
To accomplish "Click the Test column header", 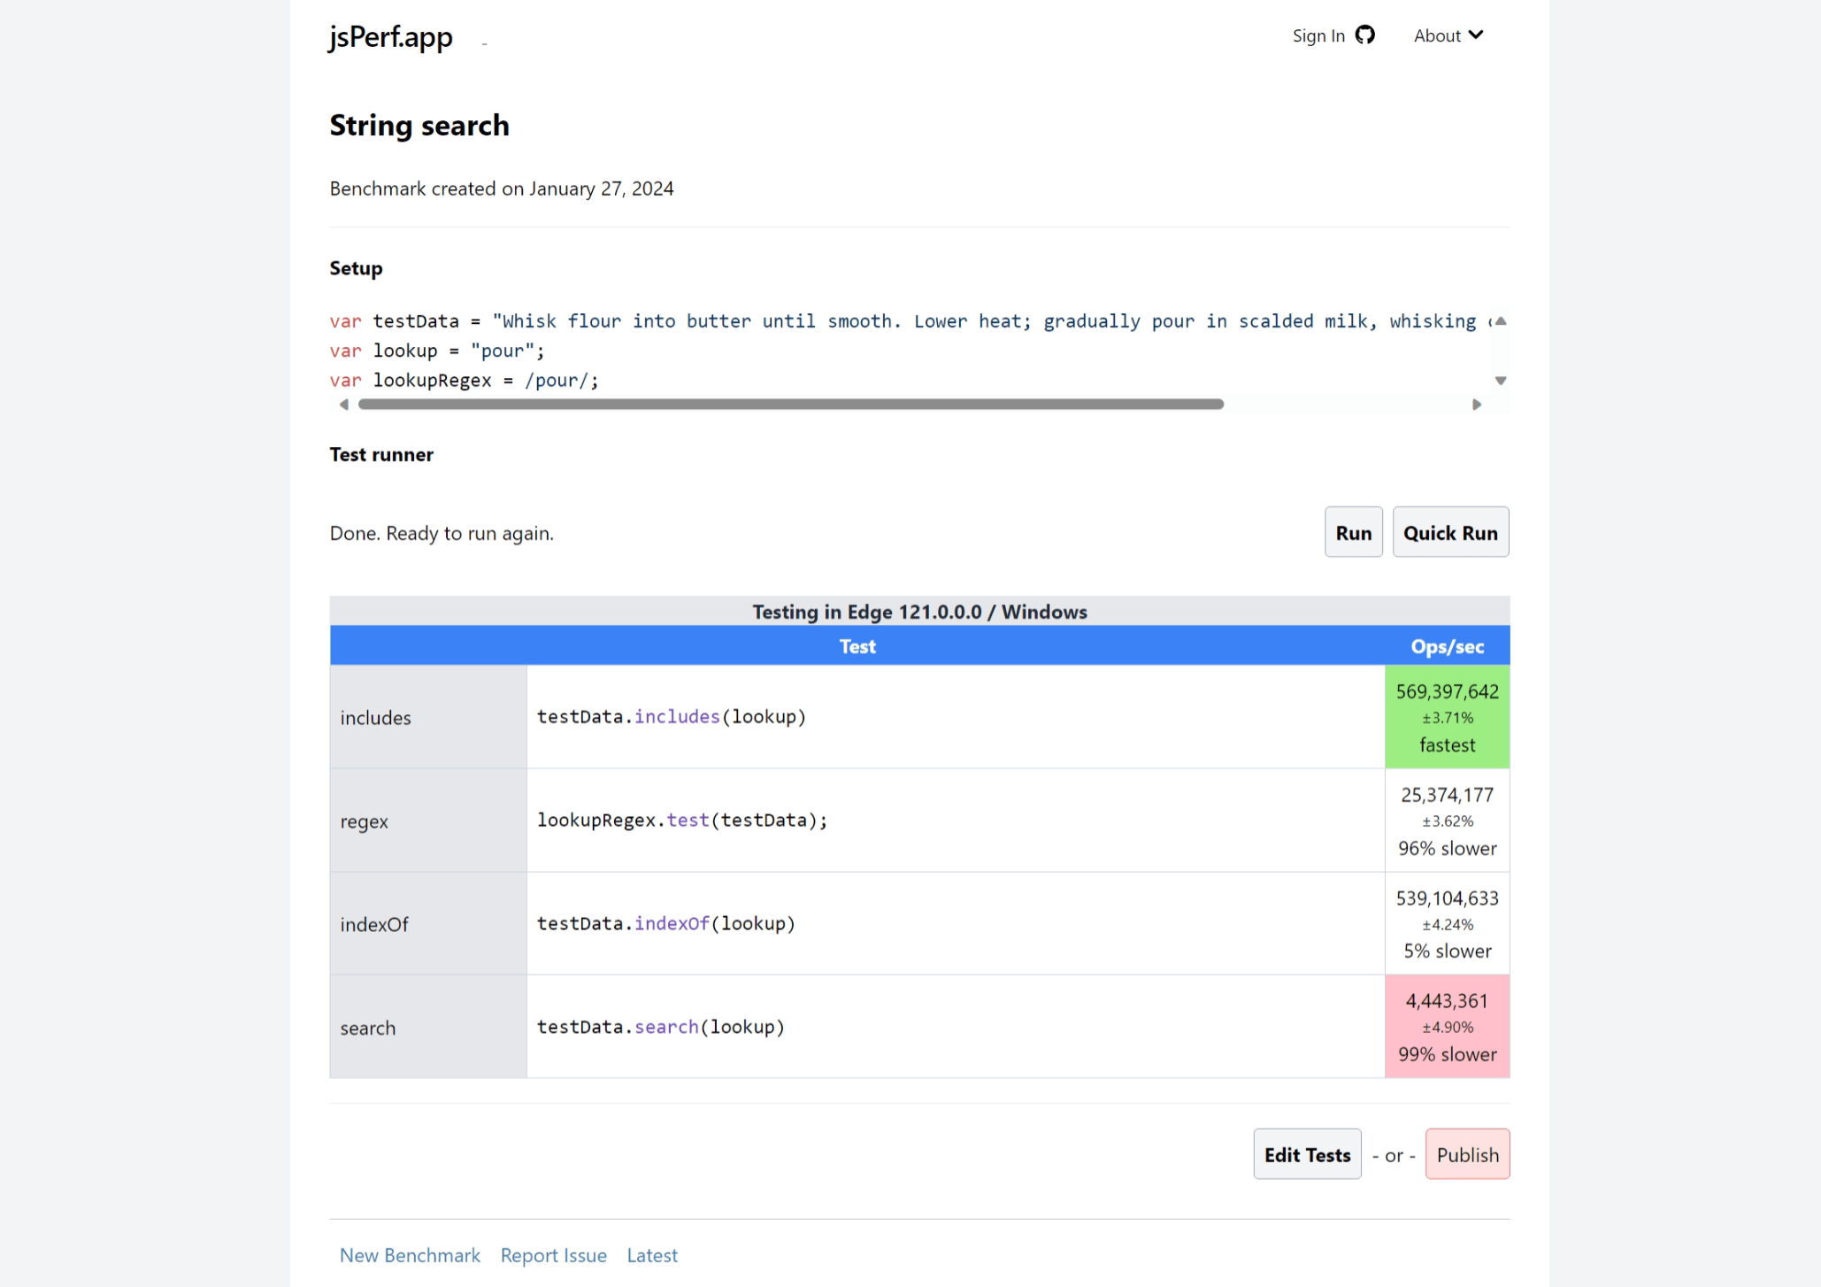I will coord(857,646).
